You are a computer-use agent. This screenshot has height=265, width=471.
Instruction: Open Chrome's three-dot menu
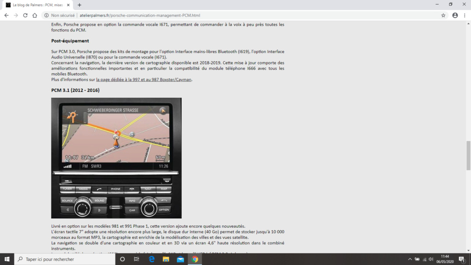tap(465, 15)
